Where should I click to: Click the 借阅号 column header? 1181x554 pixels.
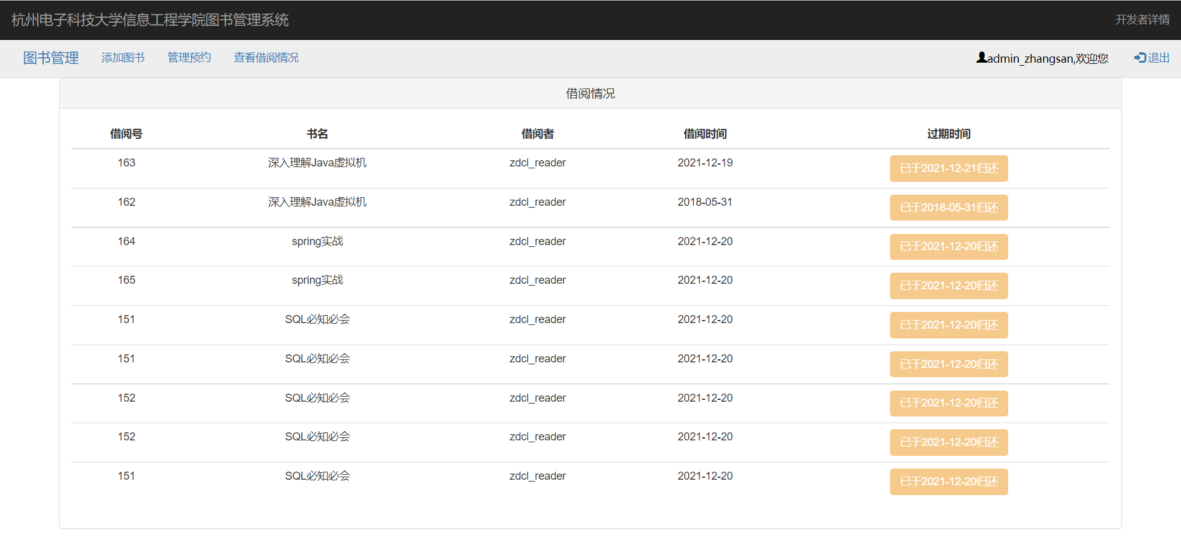[x=127, y=134]
